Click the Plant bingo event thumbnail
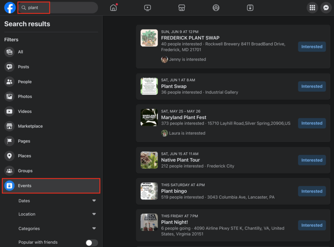334x247 pixels. [149, 191]
